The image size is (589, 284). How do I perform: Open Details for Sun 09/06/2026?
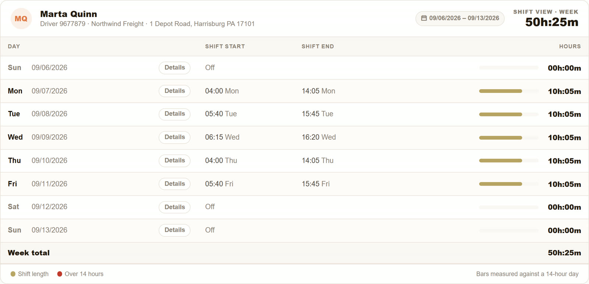174,68
